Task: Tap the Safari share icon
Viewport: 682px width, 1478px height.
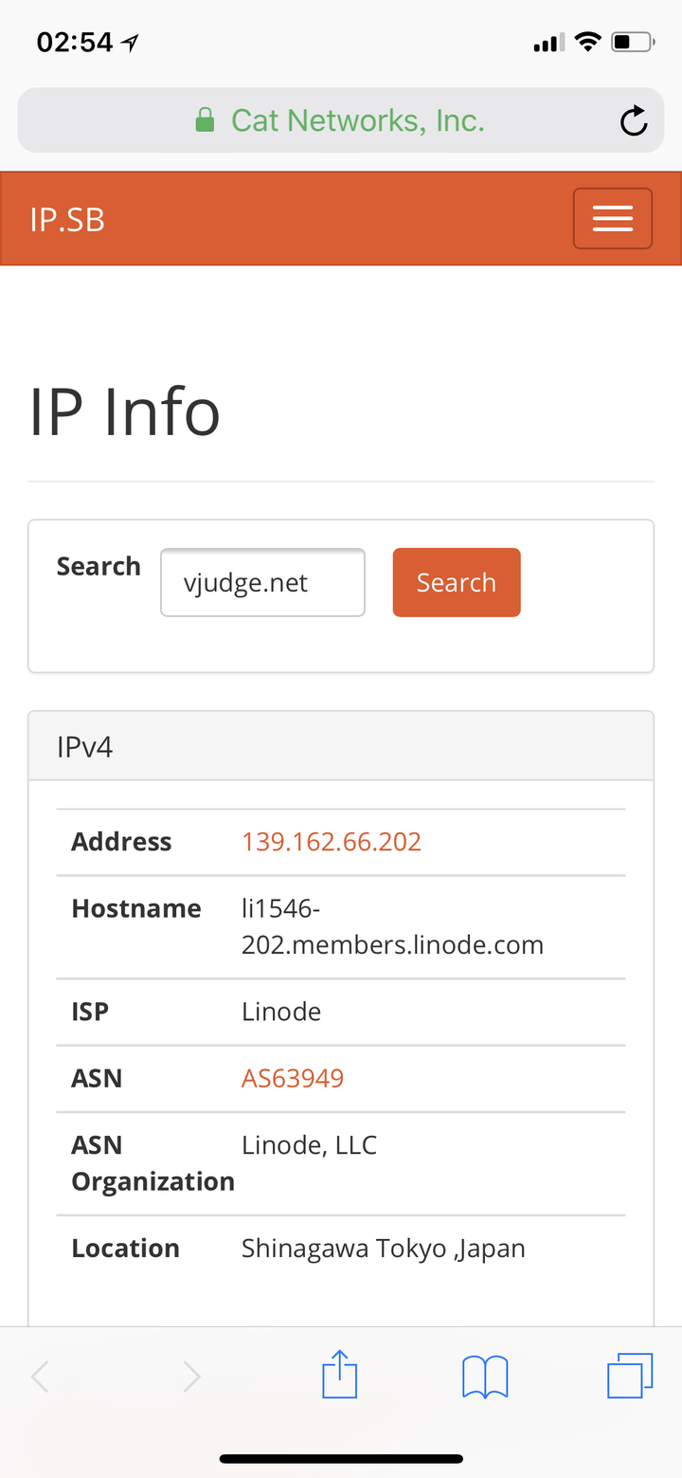Action: click(340, 1376)
